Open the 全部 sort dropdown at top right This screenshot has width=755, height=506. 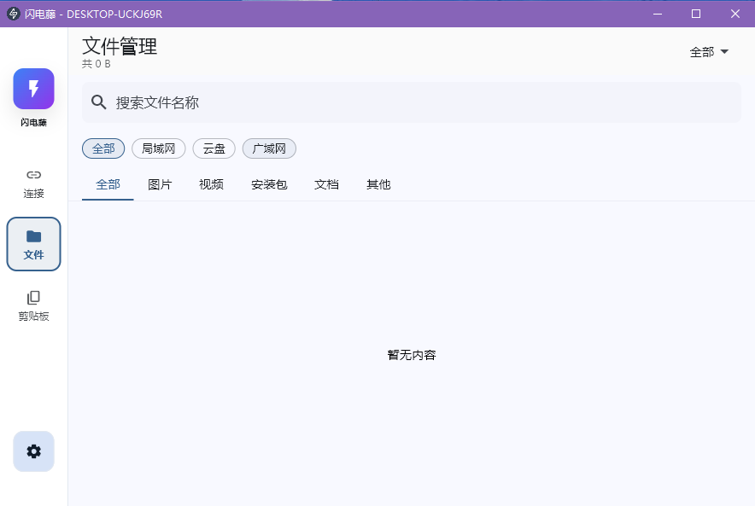(x=709, y=51)
